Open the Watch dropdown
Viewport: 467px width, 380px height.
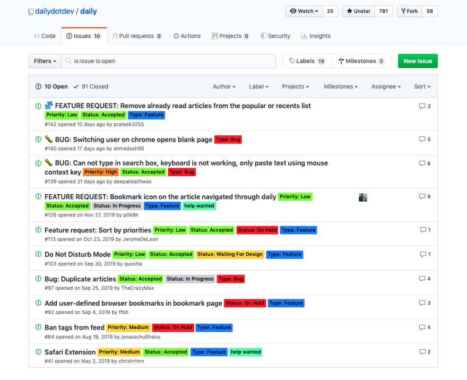point(304,11)
